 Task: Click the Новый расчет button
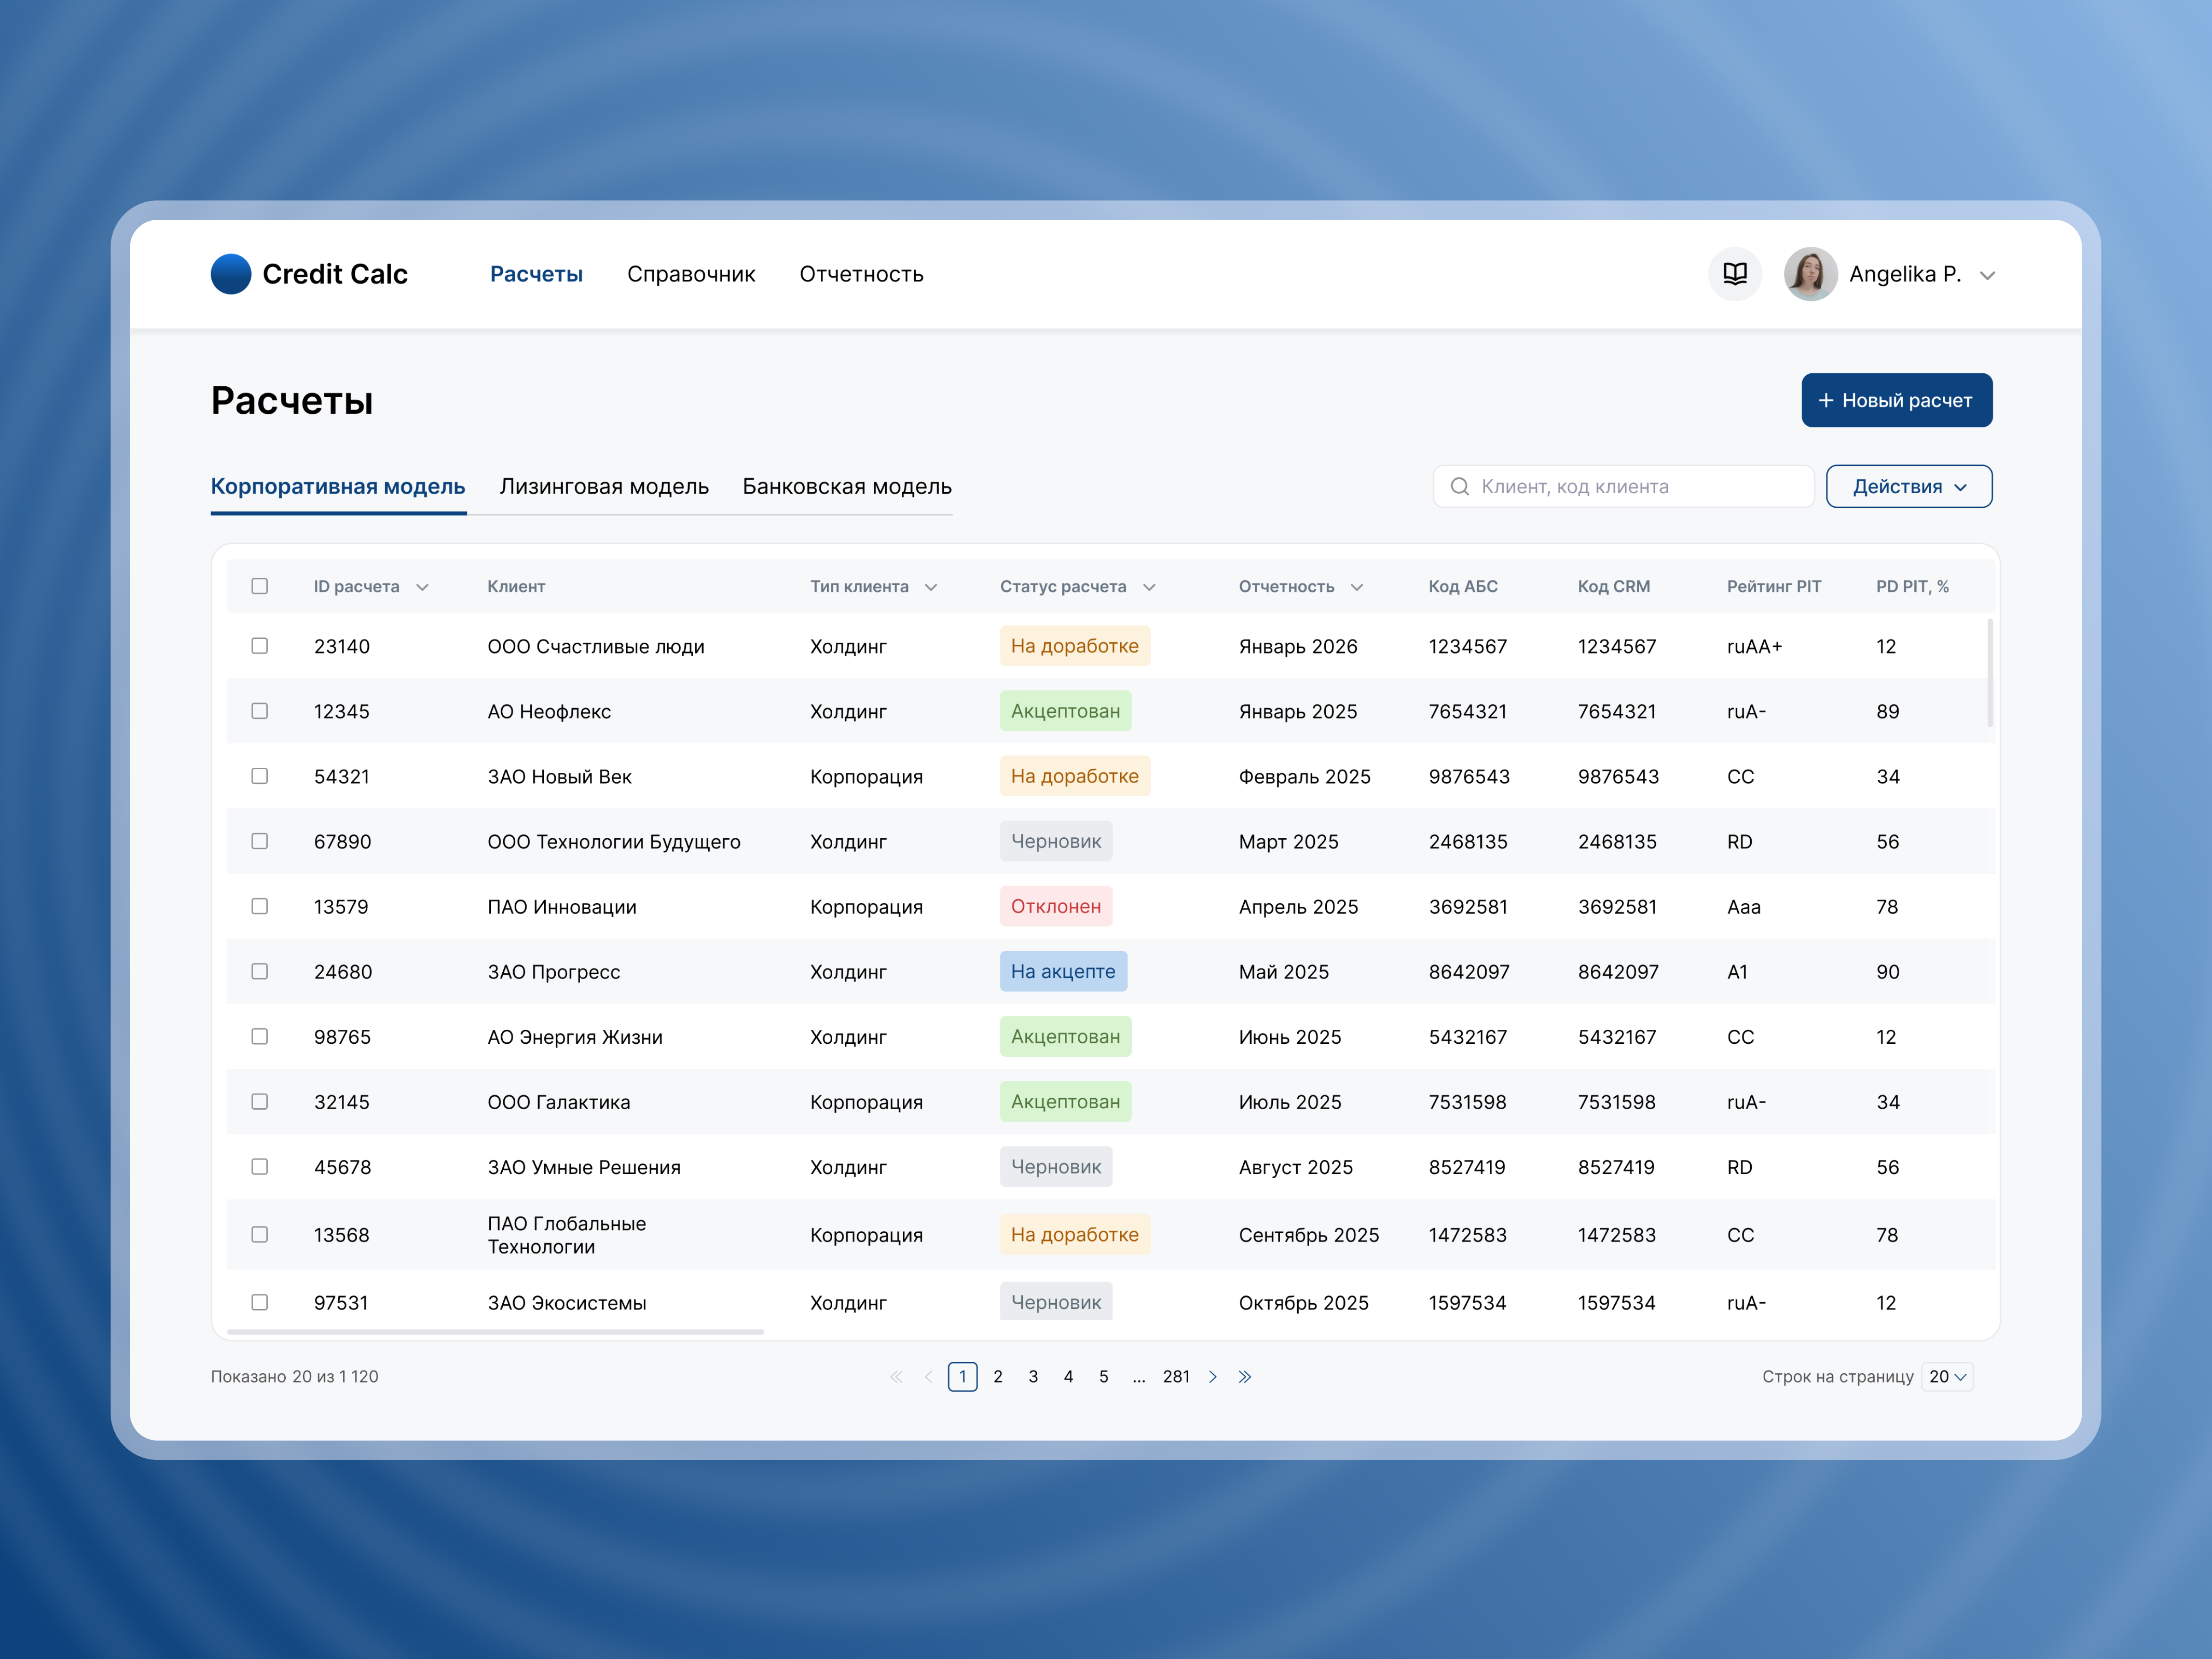point(1897,400)
